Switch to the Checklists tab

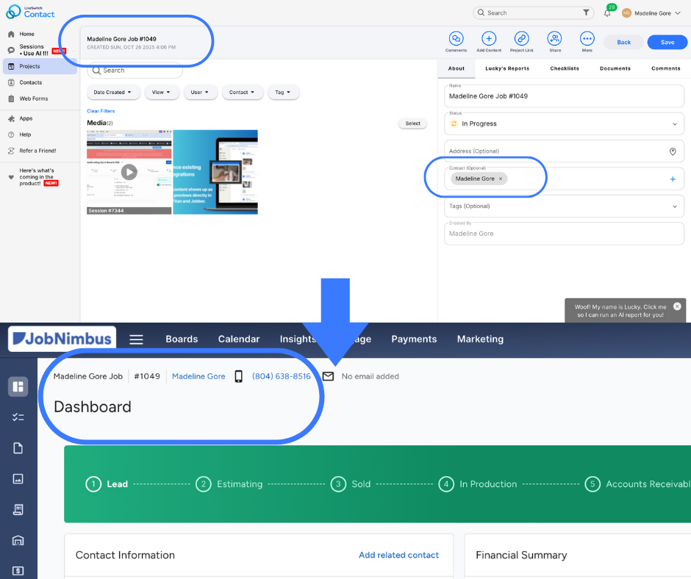[565, 69]
